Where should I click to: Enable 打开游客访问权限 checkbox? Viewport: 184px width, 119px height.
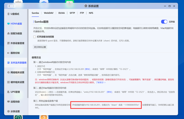click(x=34, y=37)
